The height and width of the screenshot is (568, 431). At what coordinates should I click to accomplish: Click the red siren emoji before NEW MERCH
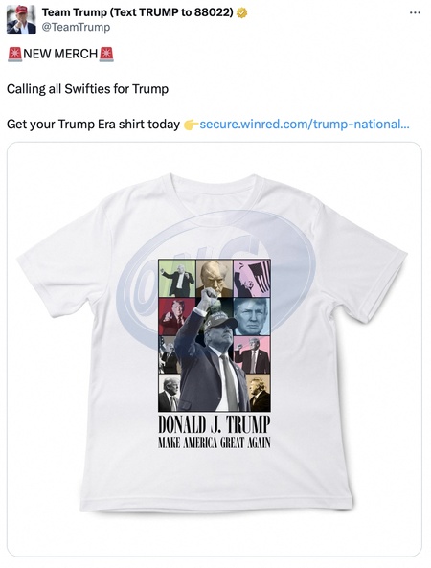coord(15,55)
